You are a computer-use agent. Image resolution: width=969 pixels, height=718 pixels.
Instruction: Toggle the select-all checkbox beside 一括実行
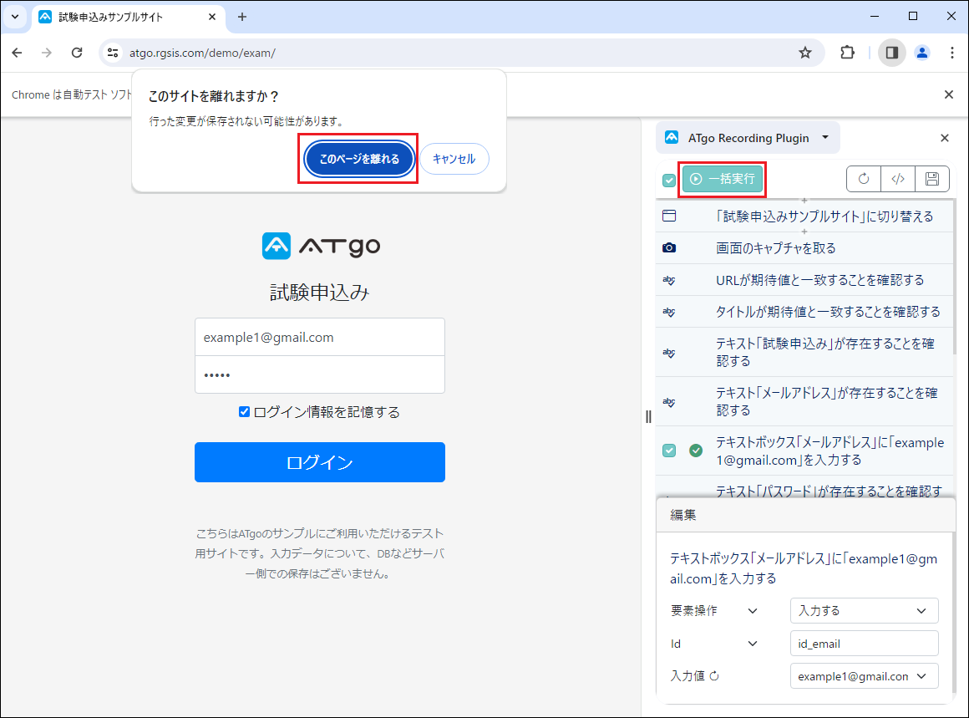coord(668,180)
